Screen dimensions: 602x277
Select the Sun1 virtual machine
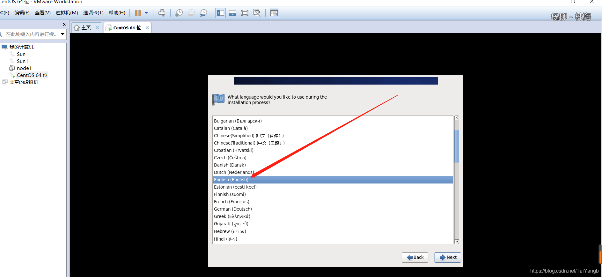coord(22,61)
